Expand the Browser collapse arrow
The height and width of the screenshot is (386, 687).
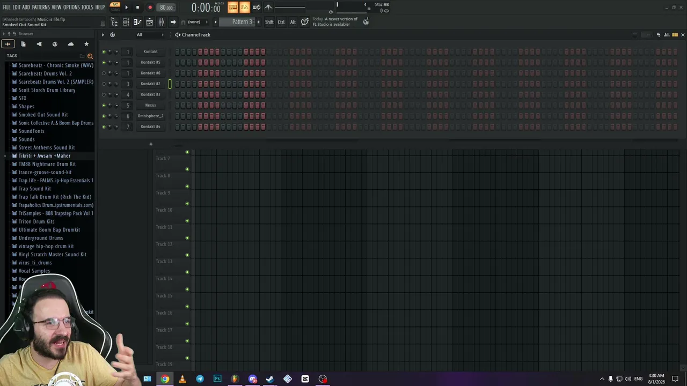coord(4,34)
